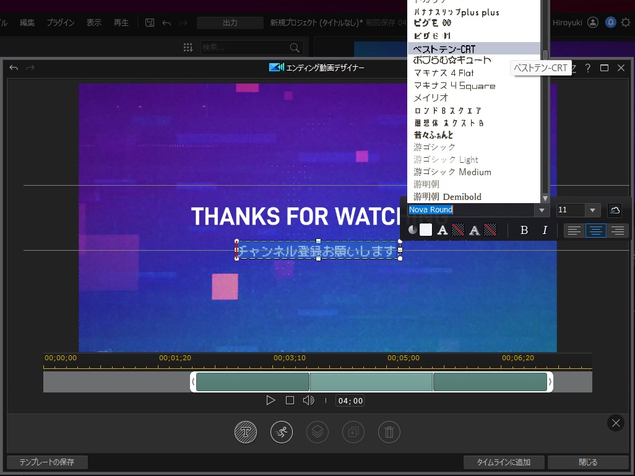This screenshot has width=635, height=476.
Task: Stop the preview playback
Action: point(290,400)
